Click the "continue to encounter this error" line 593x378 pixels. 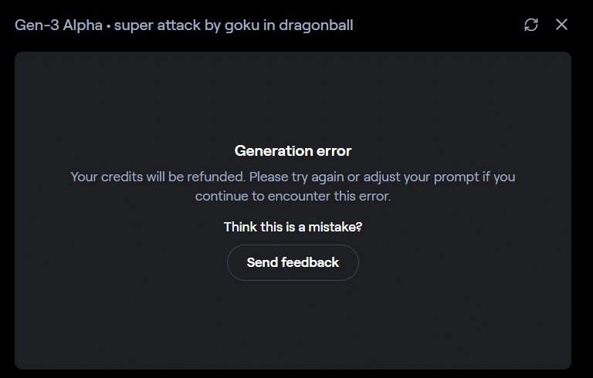tap(293, 196)
